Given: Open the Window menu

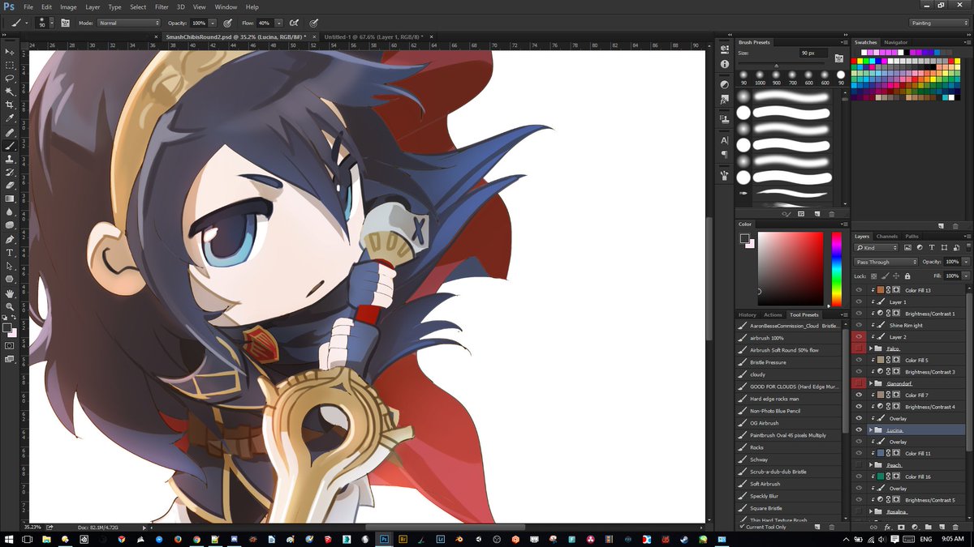Looking at the screenshot, I should point(226,6).
